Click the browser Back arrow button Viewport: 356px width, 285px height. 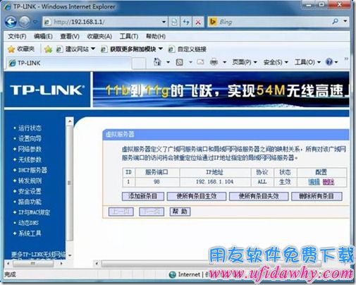tap(11, 22)
